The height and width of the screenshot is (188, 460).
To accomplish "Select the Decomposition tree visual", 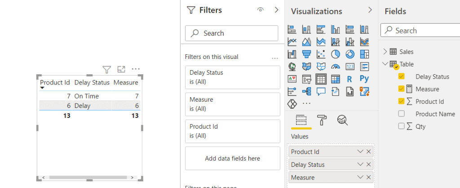I will [306, 91].
